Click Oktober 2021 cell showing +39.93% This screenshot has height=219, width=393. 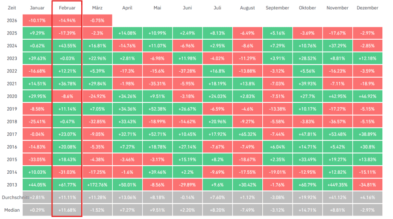click(x=307, y=84)
